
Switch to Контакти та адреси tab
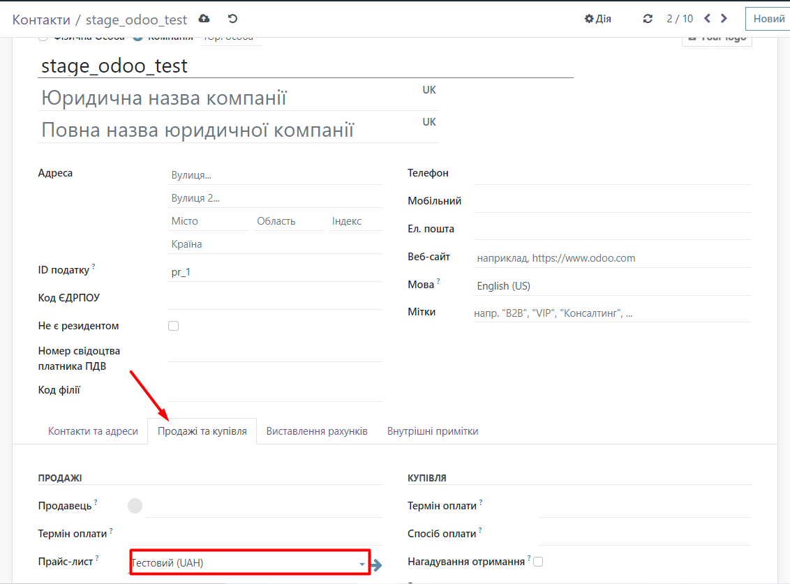(93, 431)
